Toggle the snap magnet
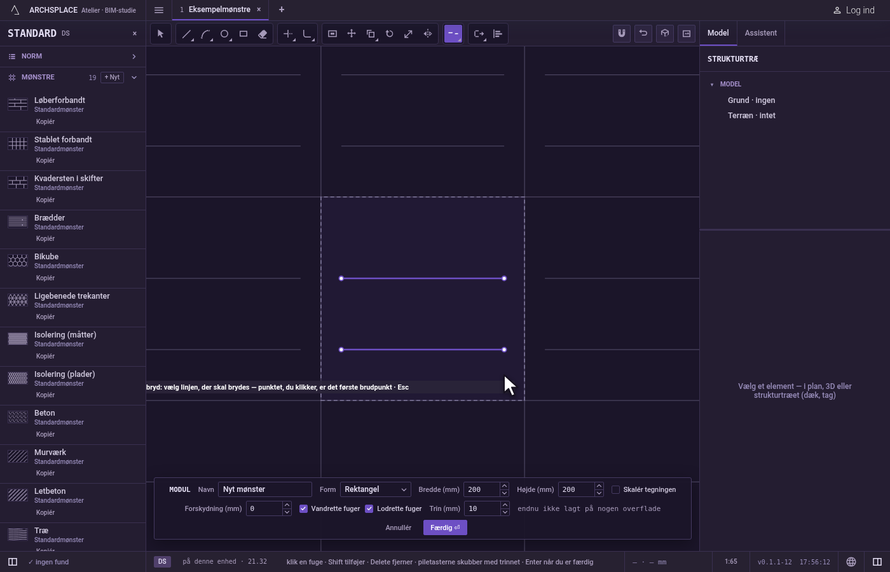The height and width of the screenshot is (572, 890). [x=622, y=34]
